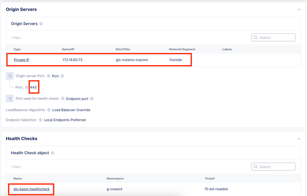Screen dimensions: 307x196
Task: Click info icon beside Endpoint Selection label
Action: coord(40,120)
